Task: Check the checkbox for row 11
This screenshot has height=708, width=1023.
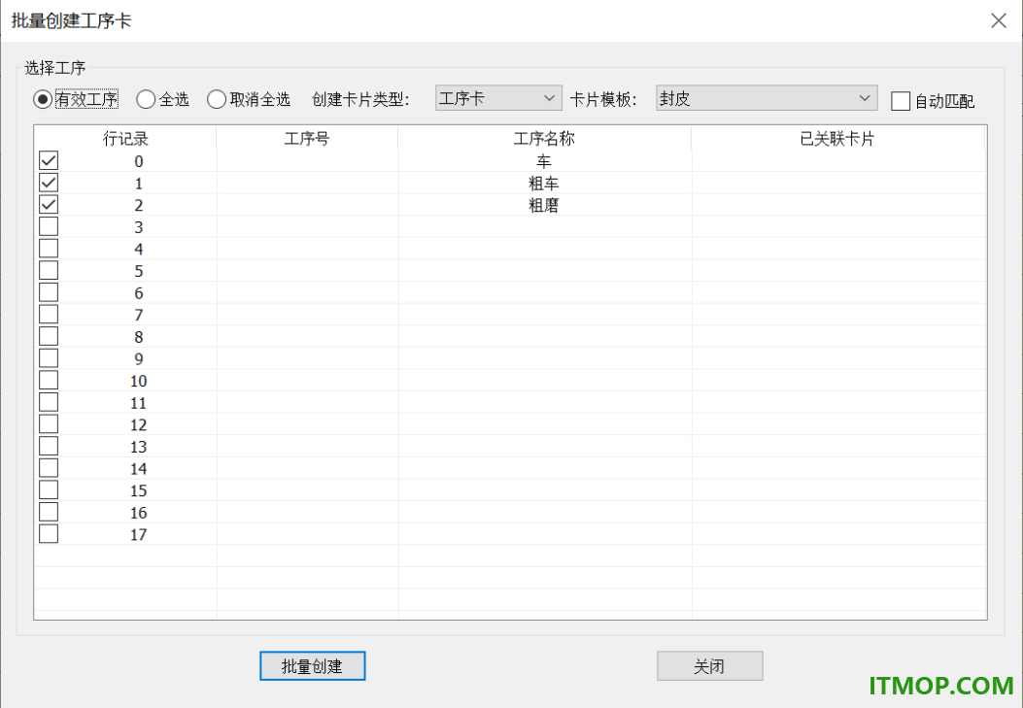Action: pyautogui.click(x=49, y=402)
